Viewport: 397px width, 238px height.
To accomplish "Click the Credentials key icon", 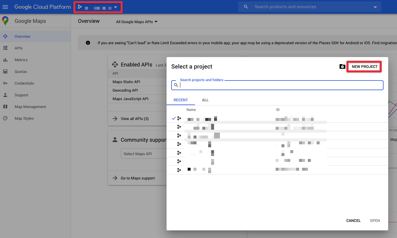I will (x=5, y=83).
